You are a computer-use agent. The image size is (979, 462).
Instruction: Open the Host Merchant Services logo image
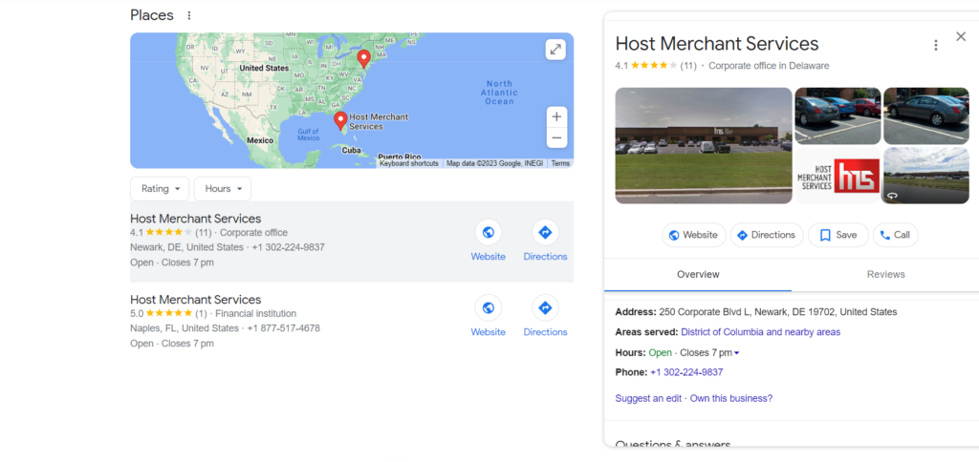838,176
